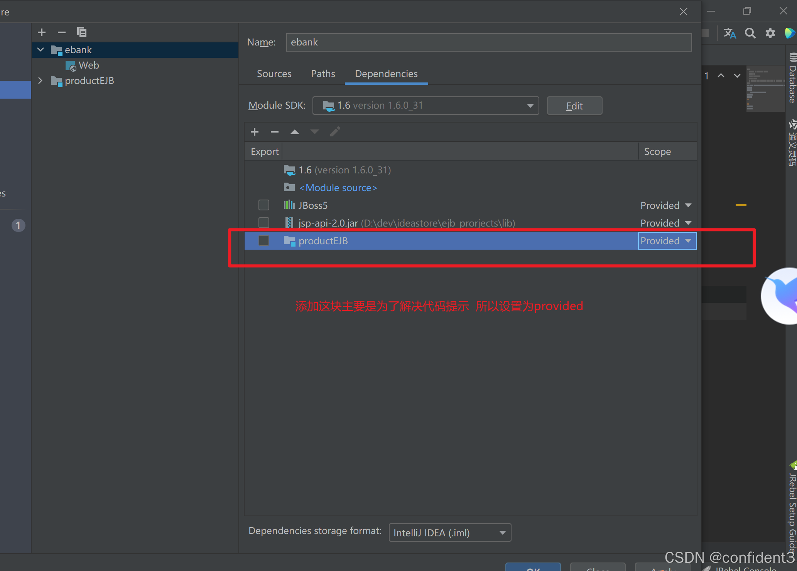
Task: Switch to the Sources tab
Action: [x=274, y=74]
